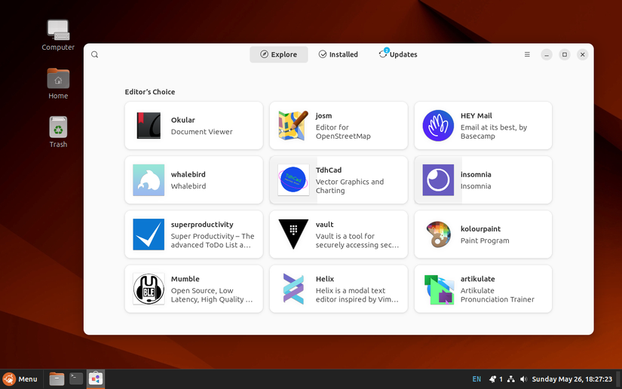
Task: Open the search magnifier icon
Action: [x=94, y=54]
